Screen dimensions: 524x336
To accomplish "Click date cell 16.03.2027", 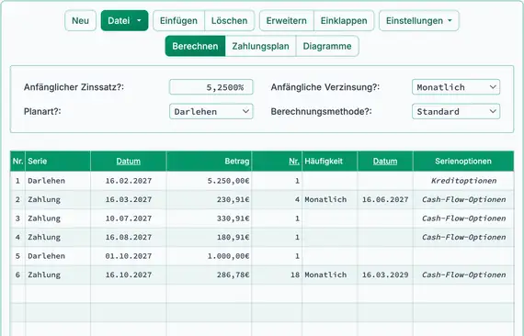I will [x=129, y=199].
